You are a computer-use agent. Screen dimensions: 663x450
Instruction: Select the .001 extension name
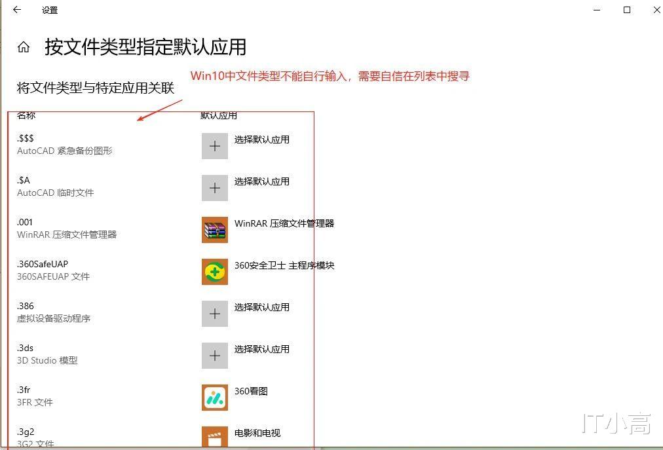[x=25, y=222]
